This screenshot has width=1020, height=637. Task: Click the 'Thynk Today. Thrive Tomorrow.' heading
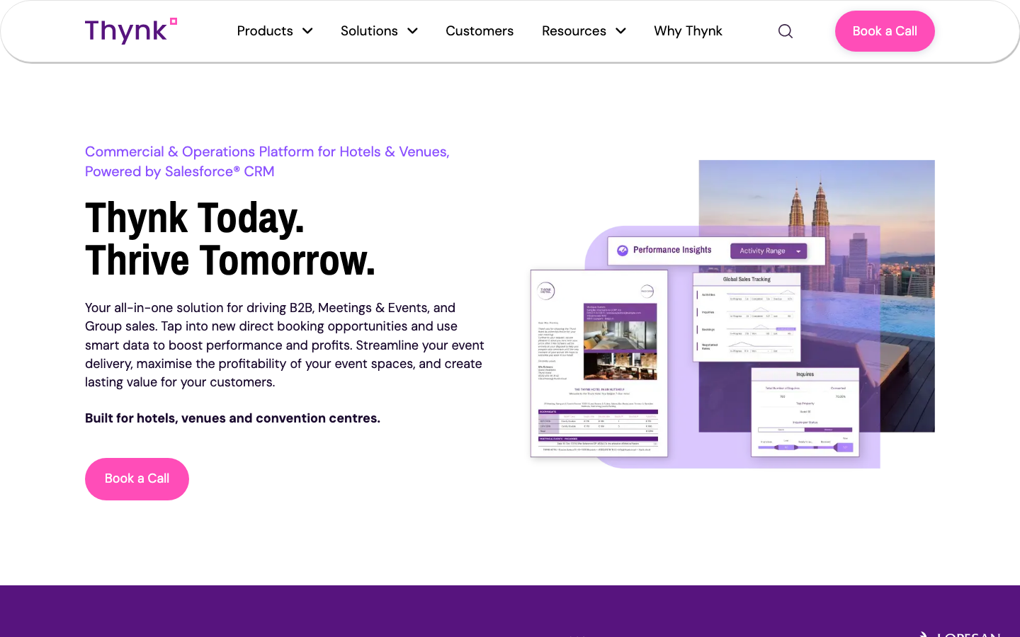(230, 239)
